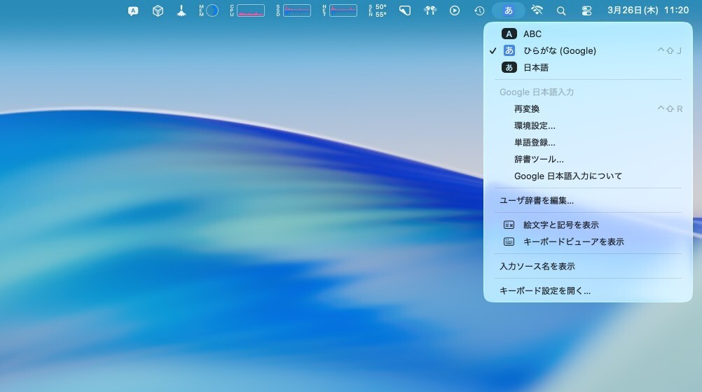702x392 pixels.
Task: Click the date and time display
Action: [648, 10]
